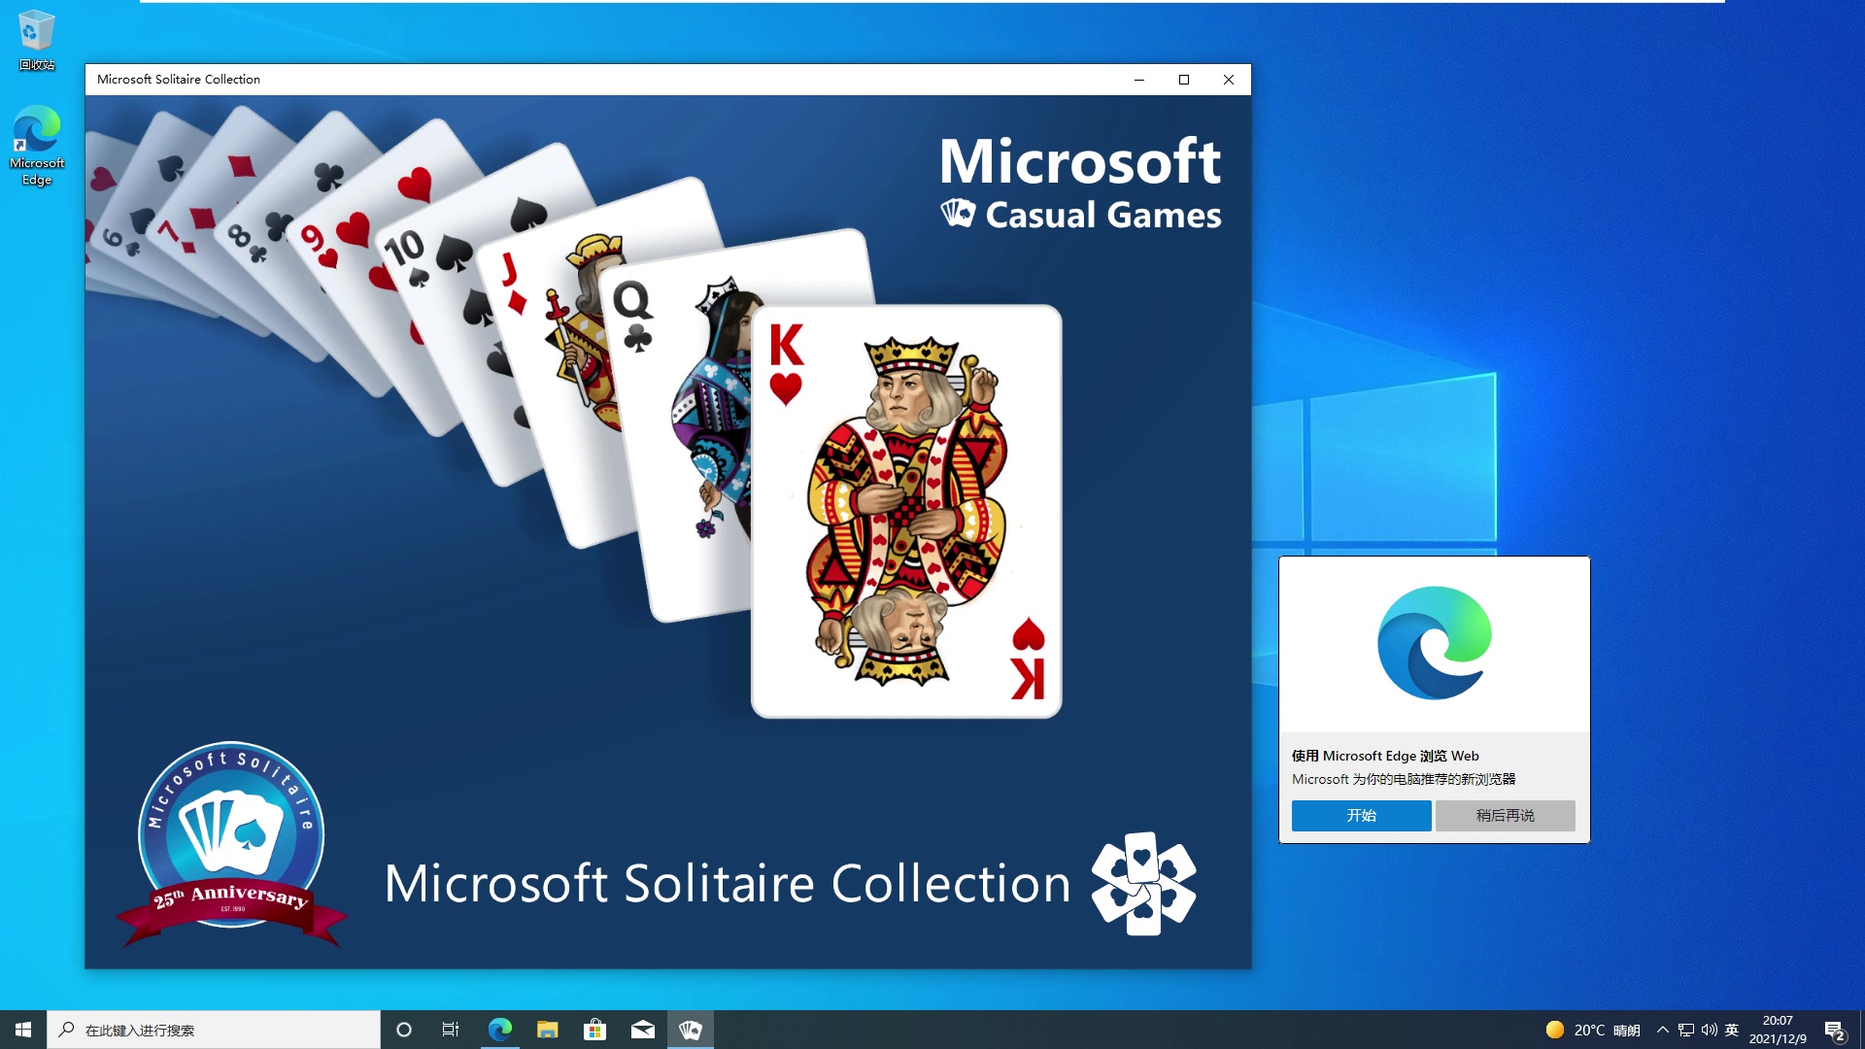The height and width of the screenshot is (1049, 1865).
Task: Open the Microsoft Edge desktop shortcut
Action: pos(37,146)
